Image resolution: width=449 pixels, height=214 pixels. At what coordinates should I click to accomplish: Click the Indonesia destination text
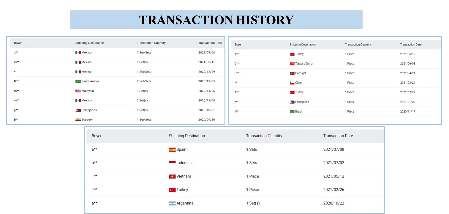(185, 163)
